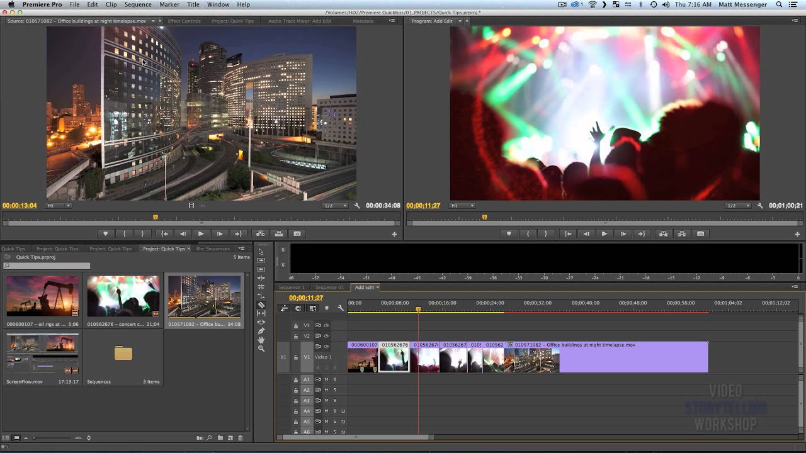The width and height of the screenshot is (806, 453).
Task: Export frame from Program monitor
Action: pos(700,233)
